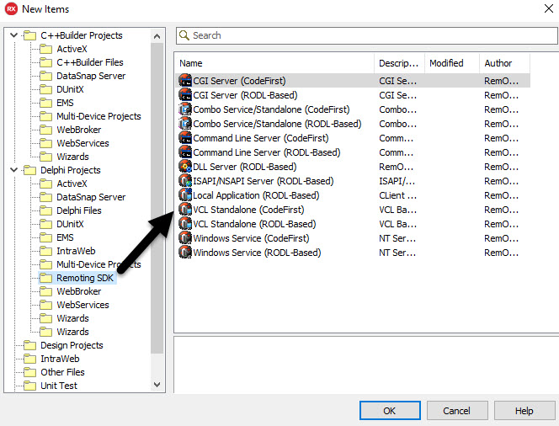Select DataSnap Server label under Delphi Projects
This screenshot has height=426, width=559.
point(91,197)
